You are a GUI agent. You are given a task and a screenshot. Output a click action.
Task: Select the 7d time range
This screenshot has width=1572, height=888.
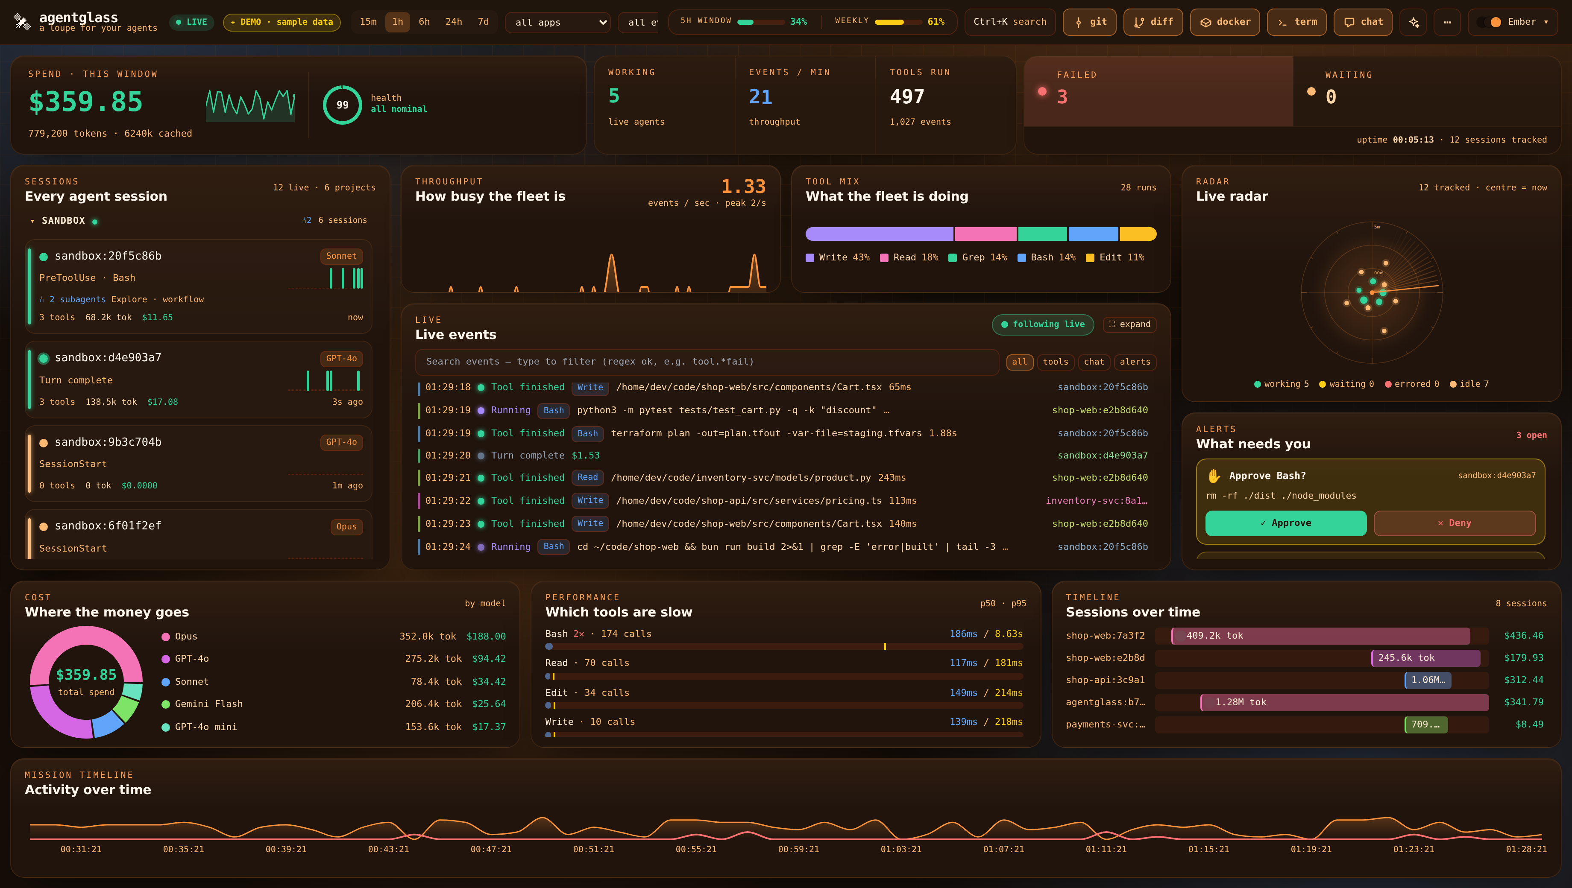coord(483,22)
